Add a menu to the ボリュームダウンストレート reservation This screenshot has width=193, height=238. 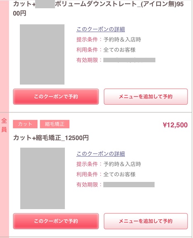tap(146, 97)
